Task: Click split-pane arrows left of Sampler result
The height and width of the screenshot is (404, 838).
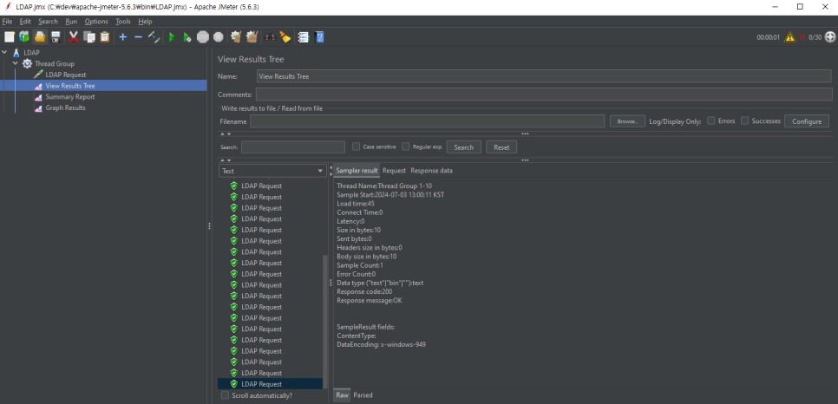Action: [x=331, y=171]
